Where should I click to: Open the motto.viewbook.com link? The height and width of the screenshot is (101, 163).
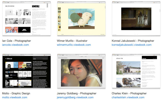pos(15,97)
